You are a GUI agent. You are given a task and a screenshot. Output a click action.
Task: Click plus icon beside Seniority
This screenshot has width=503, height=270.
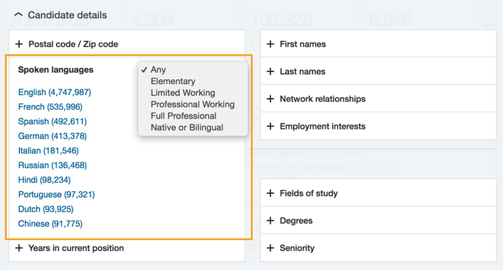point(270,248)
